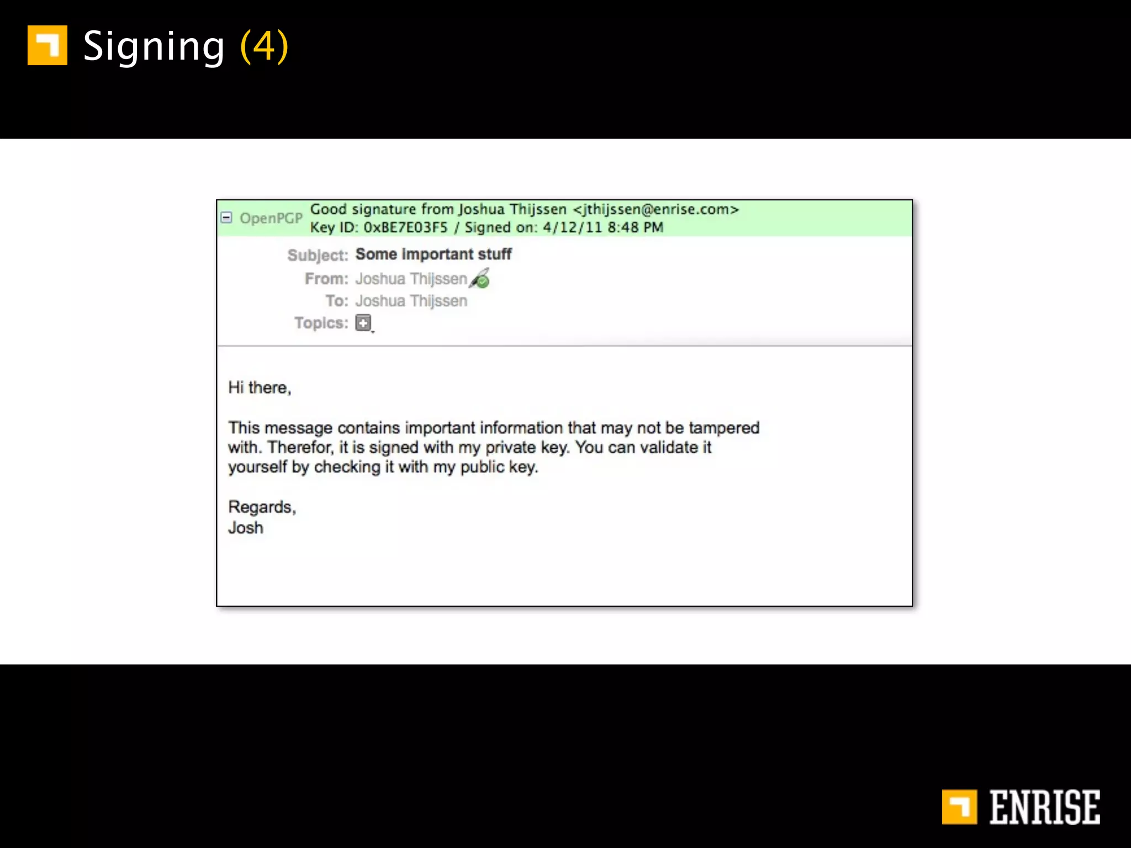Click the signed-message pen icon beside sender
The width and height of the screenshot is (1131, 848).
[479, 278]
